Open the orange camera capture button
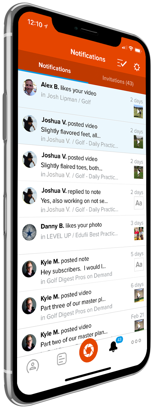 click(x=89, y=350)
